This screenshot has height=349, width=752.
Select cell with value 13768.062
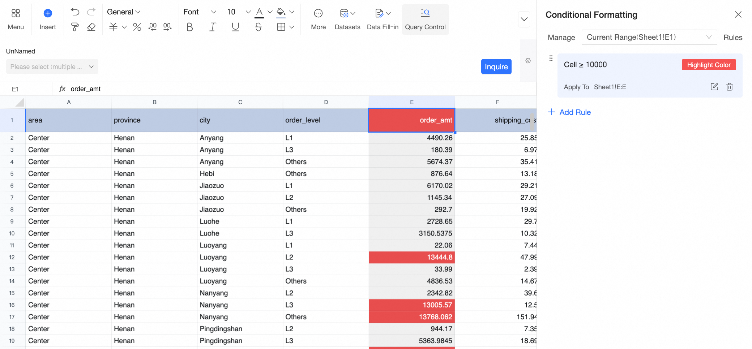(411, 317)
